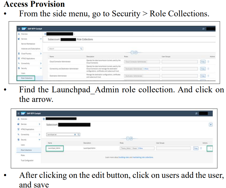Select Role Collections in upper sidebar
Screen dimensions: 226x188
(27, 78)
